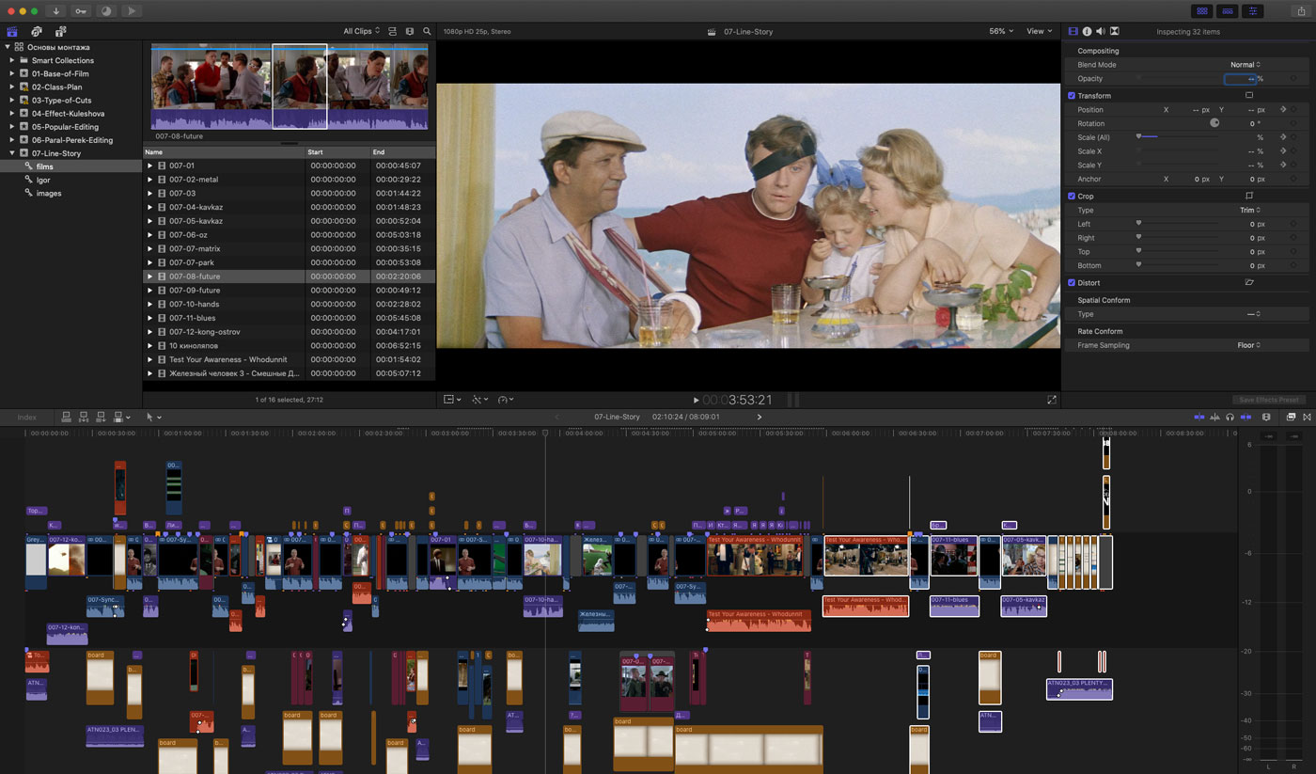This screenshot has width=1316, height=774.
Task: Click the Scale (All) slider
Action: 1179,137
